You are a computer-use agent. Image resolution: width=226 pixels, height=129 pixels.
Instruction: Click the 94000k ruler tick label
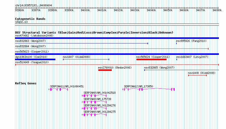pyautogui.click(x=85, y=10)
